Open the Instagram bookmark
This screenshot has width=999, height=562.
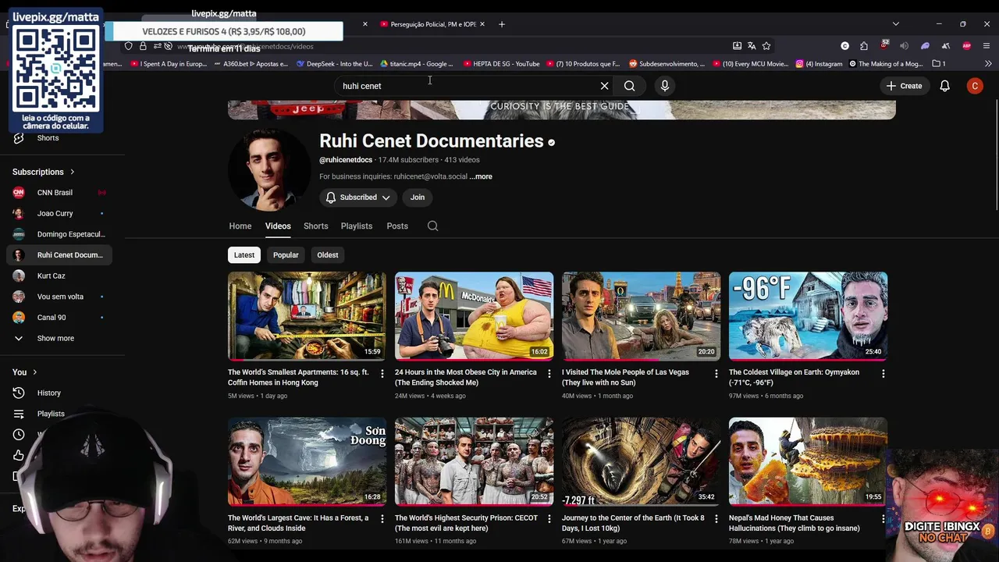[819, 64]
